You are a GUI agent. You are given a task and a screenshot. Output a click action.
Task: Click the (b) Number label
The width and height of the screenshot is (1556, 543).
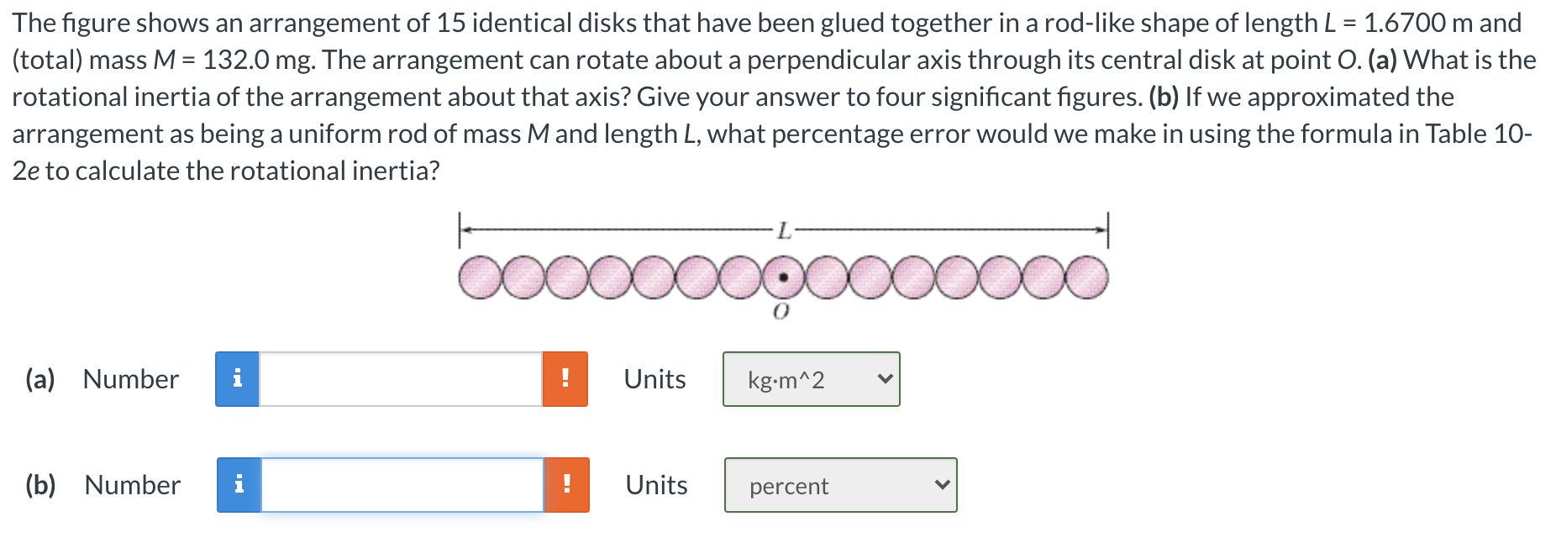(x=104, y=485)
